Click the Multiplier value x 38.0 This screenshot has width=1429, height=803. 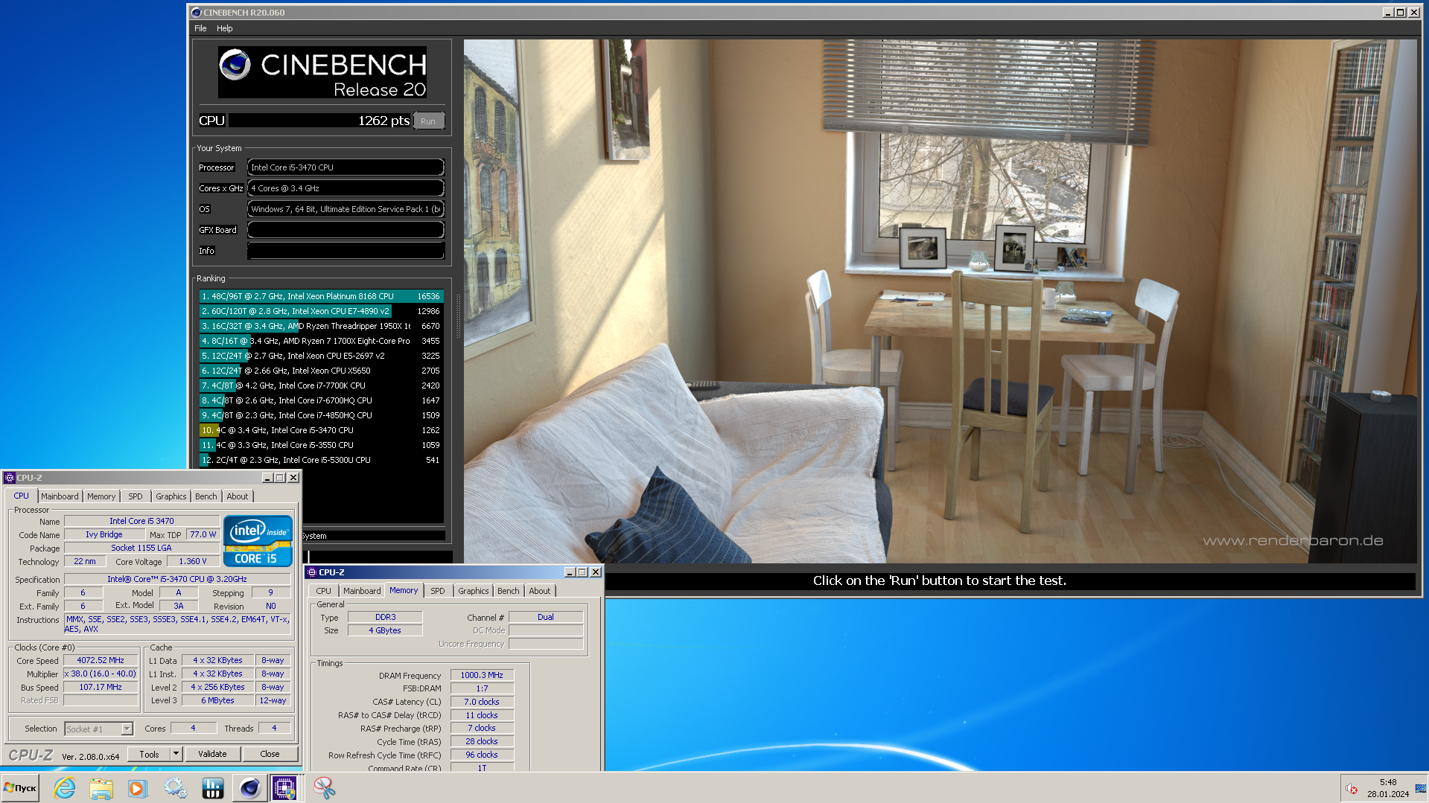coord(101,674)
